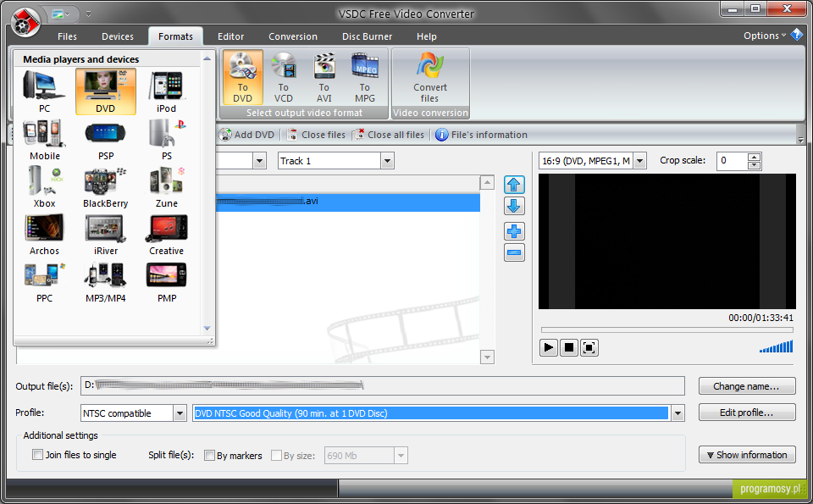Screen dimensions: 813x504
Task: Toggle Split By size checkbox
Action: click(276, 455)
